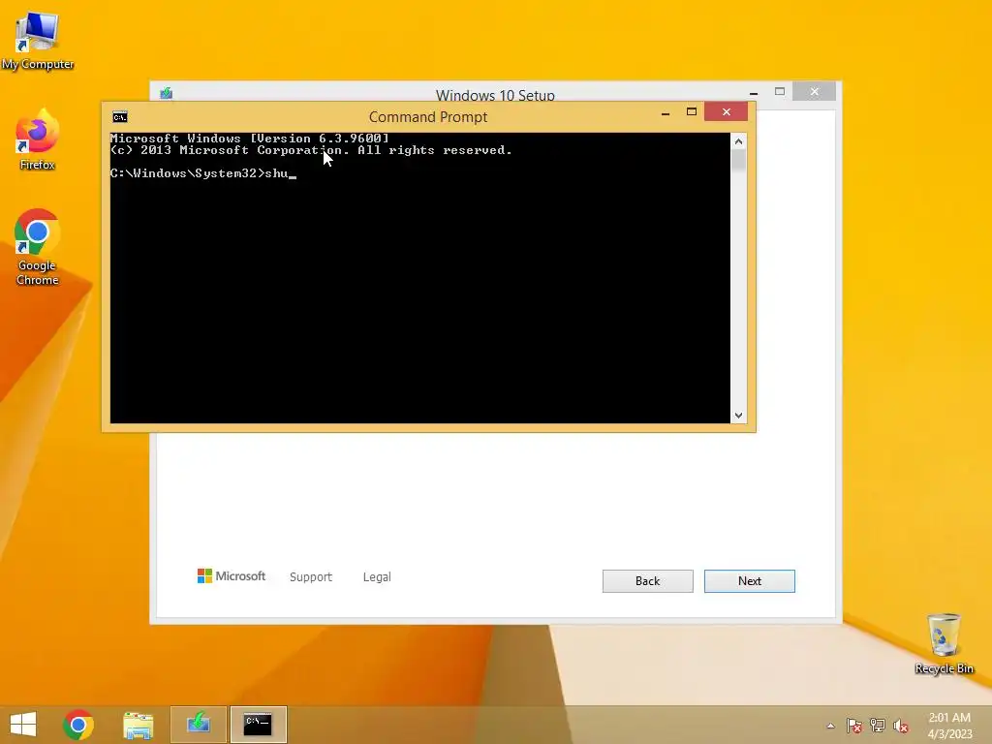Open the Google Chrome desktop shortcut
This screenshot has width=992, height=744.
[x=38, y=247]
